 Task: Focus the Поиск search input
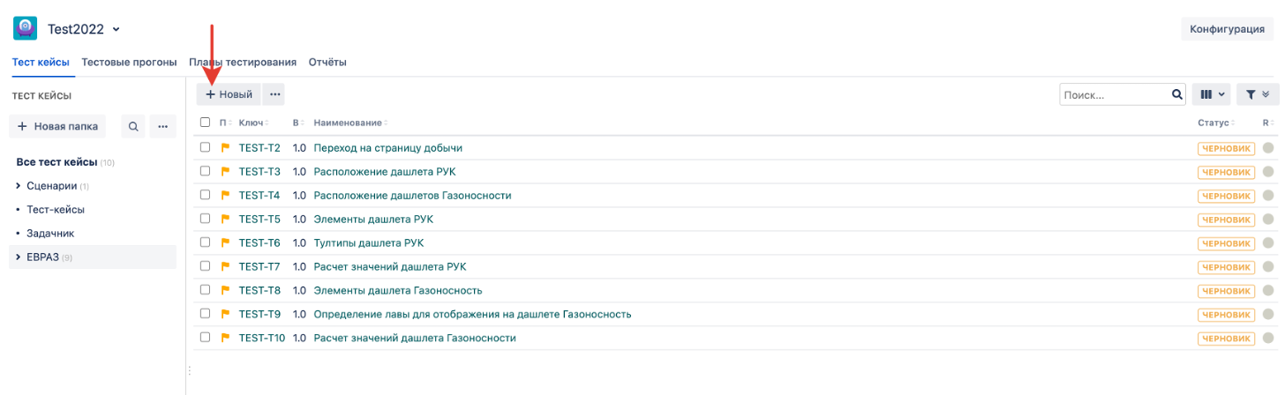click(x=1114, y=94)
